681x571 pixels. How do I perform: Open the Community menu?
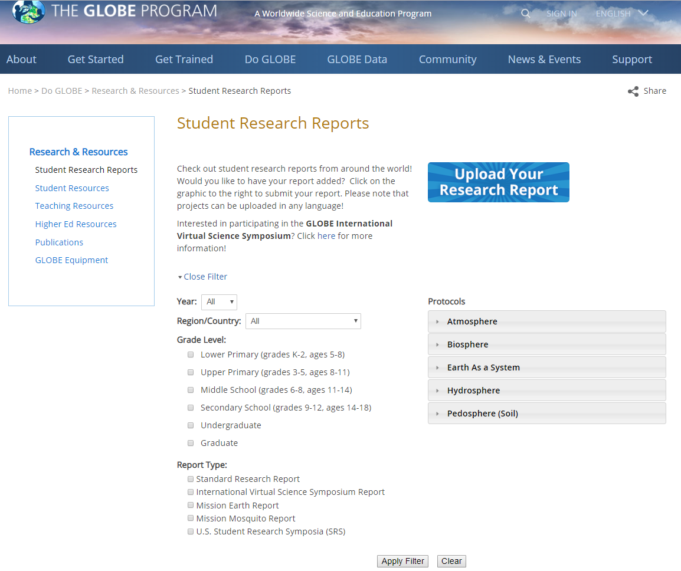[x=447, y=59]
